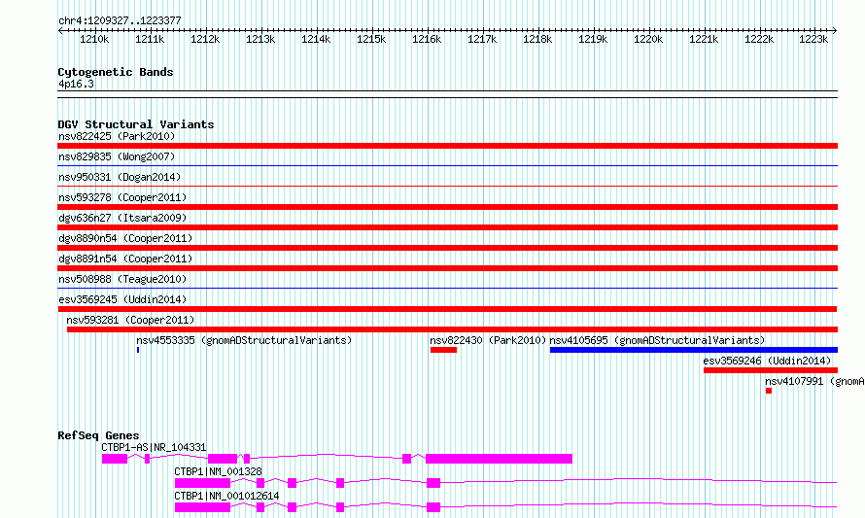The height and width of the screenshot is (518, 865).
Task: Click the nsv4553335 (gnomADStructuralVariants) label
Action: [244, 340]
